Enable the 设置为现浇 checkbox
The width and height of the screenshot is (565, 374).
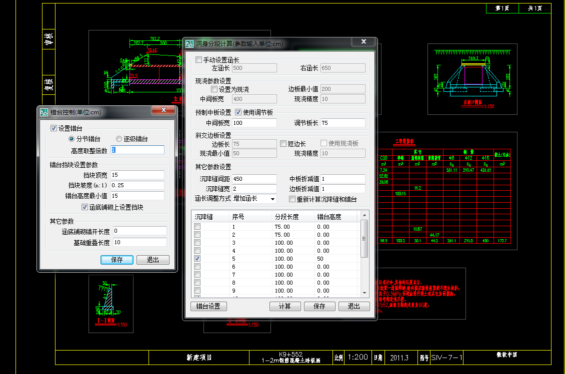click(x=214, y=89)
